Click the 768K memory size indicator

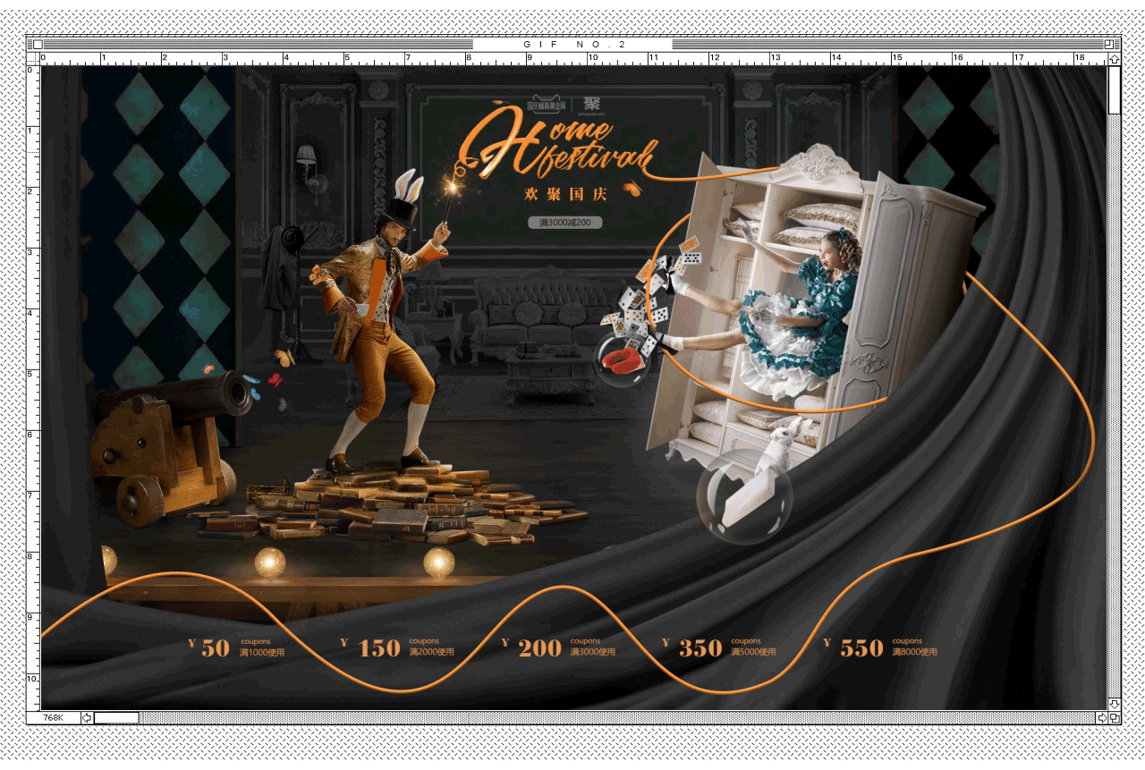[54, 717]
